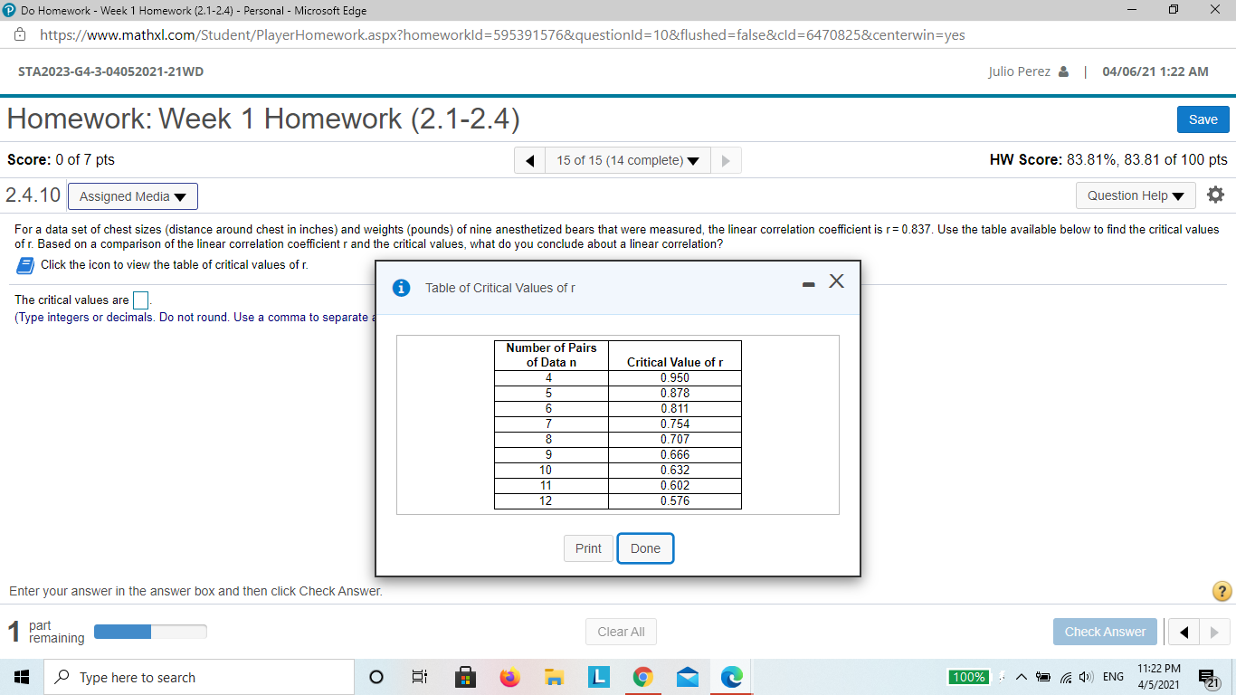Open Task View on the taskbar
Screen dimensions: 1236x695
point(419,677)
